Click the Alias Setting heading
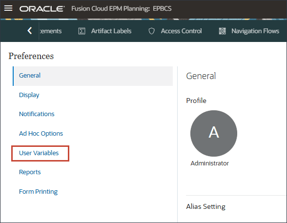 tap(206, 206)
